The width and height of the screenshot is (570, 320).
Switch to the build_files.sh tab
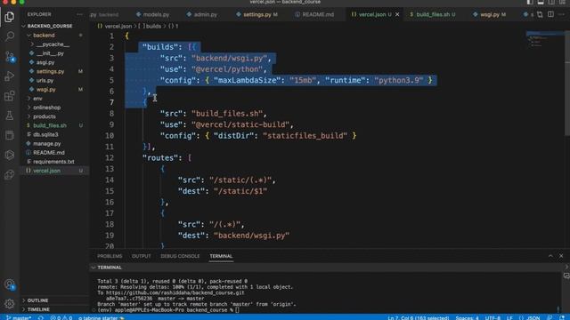(433, 14)
